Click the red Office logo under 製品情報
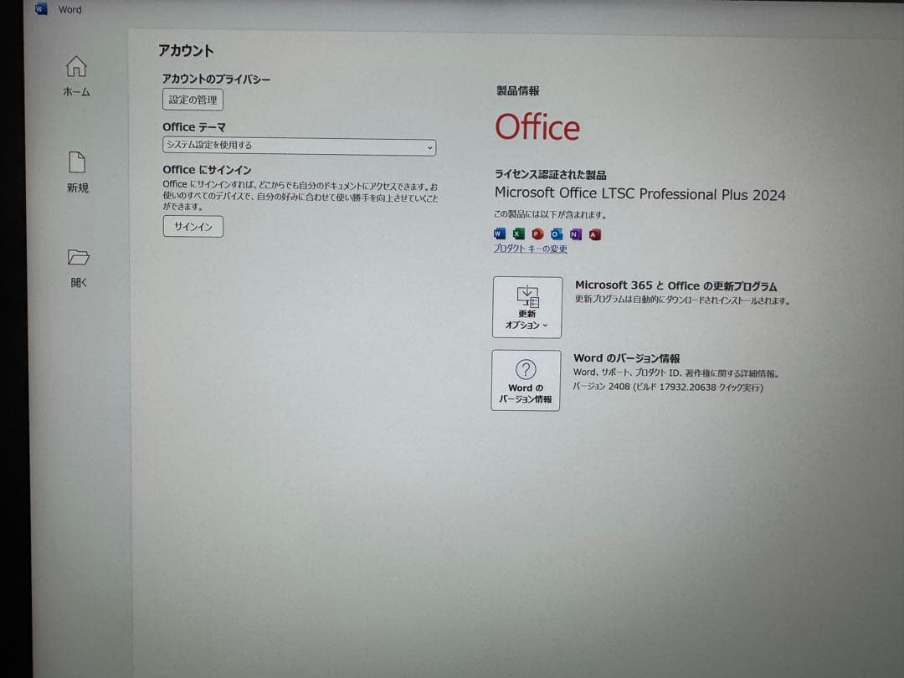This screenshot has width=904, height=678. coord(538,127)
